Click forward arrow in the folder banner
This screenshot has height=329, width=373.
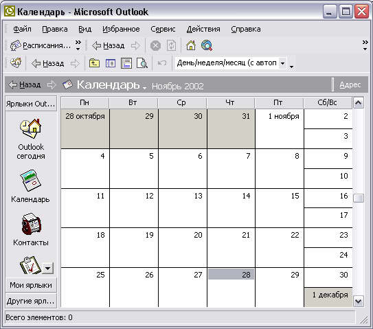click(52, 84)
